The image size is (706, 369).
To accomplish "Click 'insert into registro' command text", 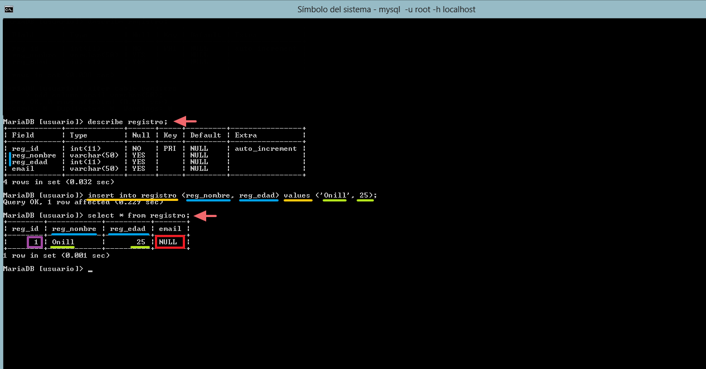I will pos(132,195).
